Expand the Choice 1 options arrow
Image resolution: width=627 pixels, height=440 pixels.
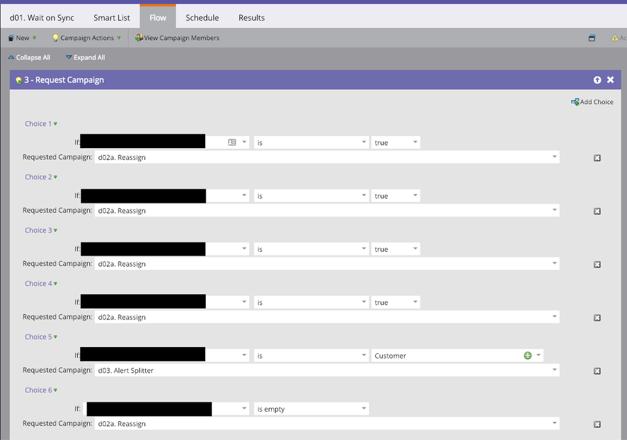pos(55,124)
